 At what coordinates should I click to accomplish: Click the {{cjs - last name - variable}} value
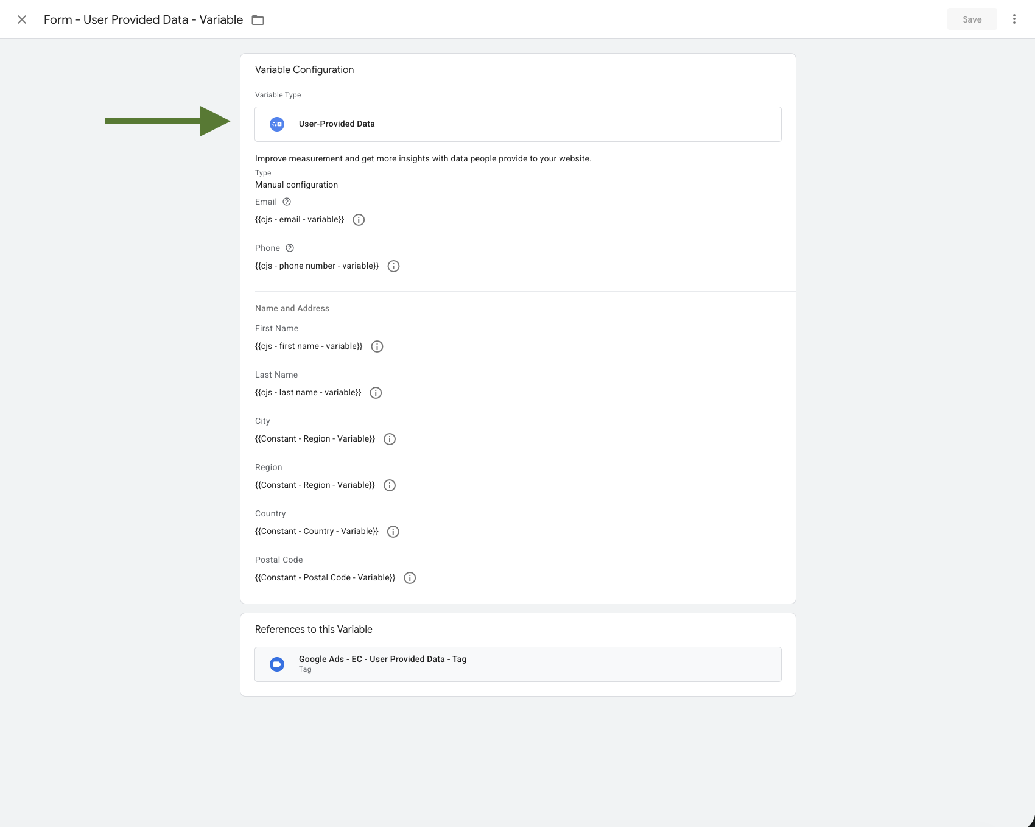[x=308, y=392]
